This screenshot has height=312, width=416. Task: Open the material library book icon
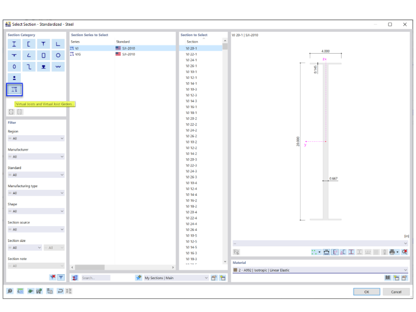388,278
